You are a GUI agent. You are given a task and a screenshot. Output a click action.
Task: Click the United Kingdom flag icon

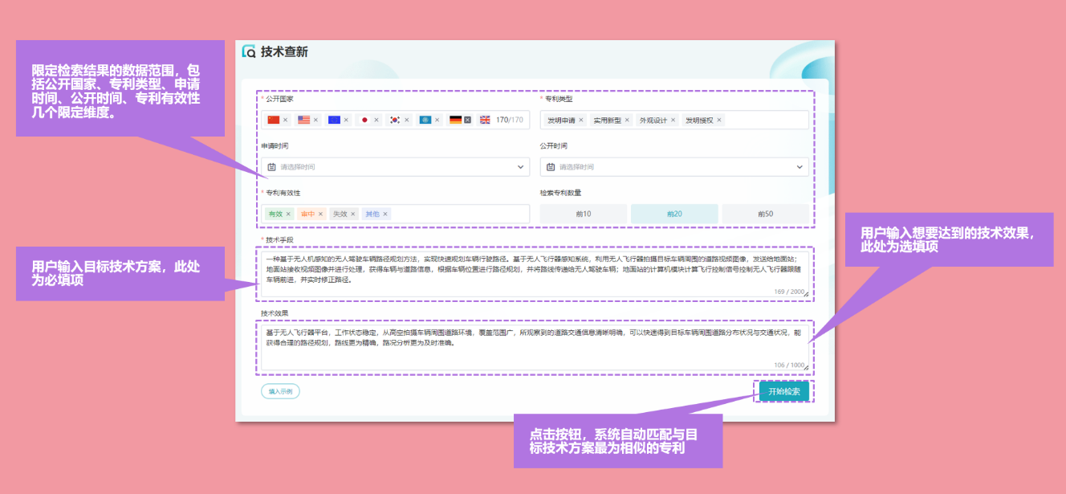point(485,120)
